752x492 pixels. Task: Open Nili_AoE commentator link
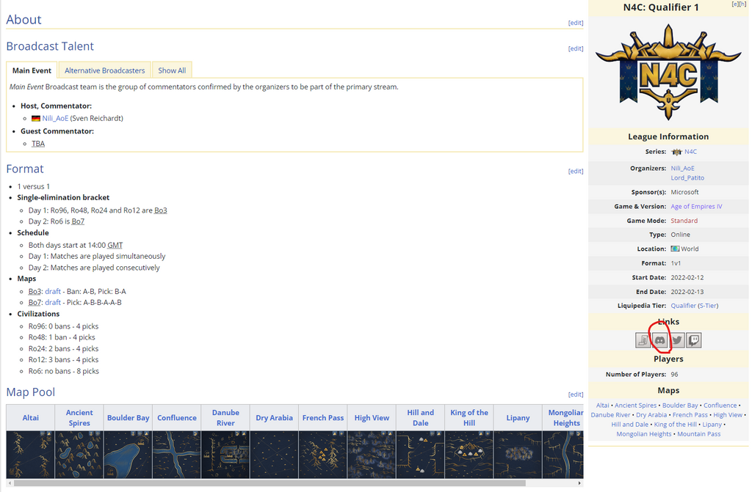55,118
